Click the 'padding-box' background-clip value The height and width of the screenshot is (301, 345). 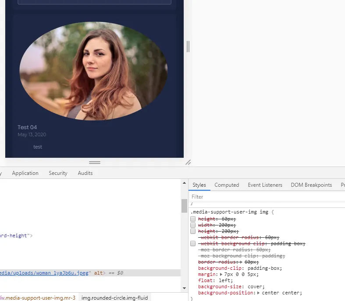pos(263,268)
